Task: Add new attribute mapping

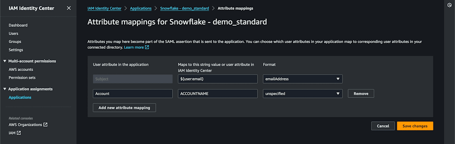Action: point(124,108)
